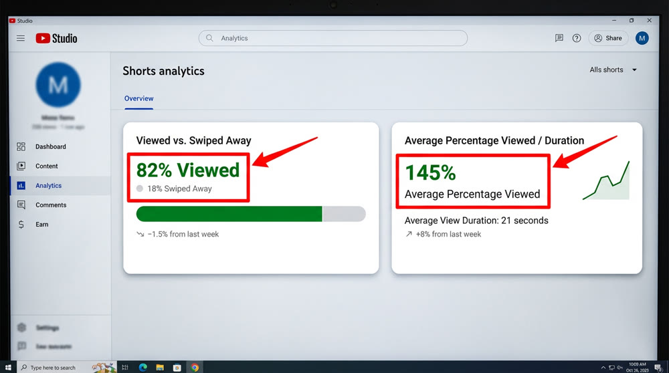This screenshot has height=373, width=669.
Task: Open Settings gear in the sidebar
Action: pos(22,328)
